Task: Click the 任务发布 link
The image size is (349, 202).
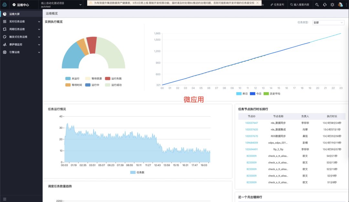Action: click(277, 5)
